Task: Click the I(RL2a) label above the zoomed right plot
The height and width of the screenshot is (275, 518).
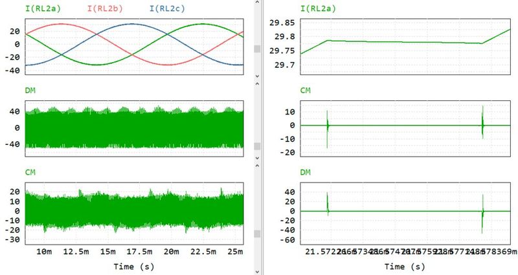Action: tap(318, 8)
